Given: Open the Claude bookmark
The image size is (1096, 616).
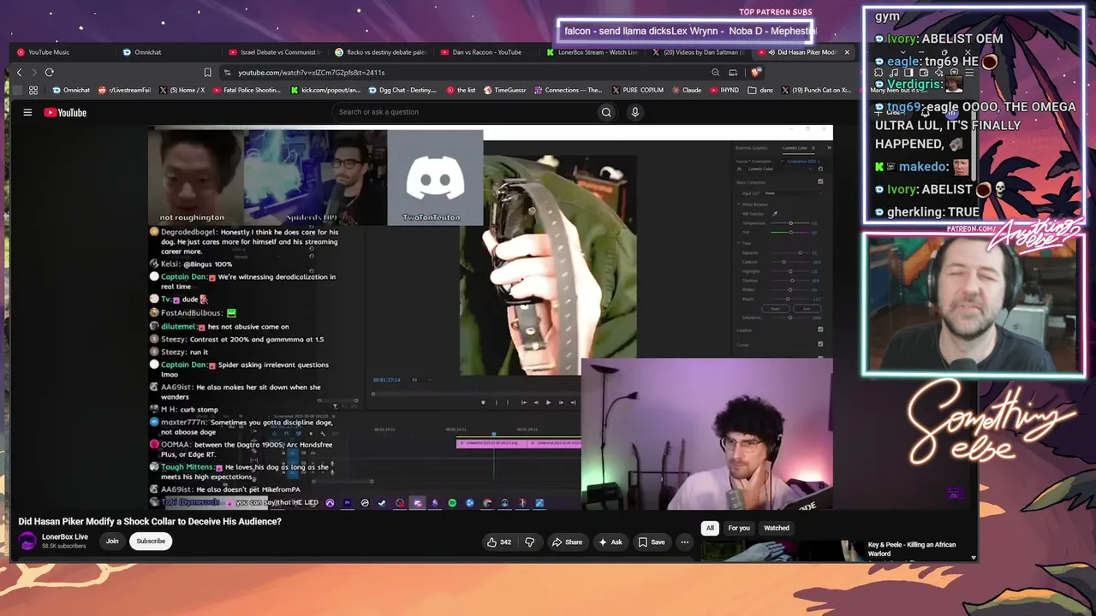Looking at the screenshot, I should click(x=686, y=90).
